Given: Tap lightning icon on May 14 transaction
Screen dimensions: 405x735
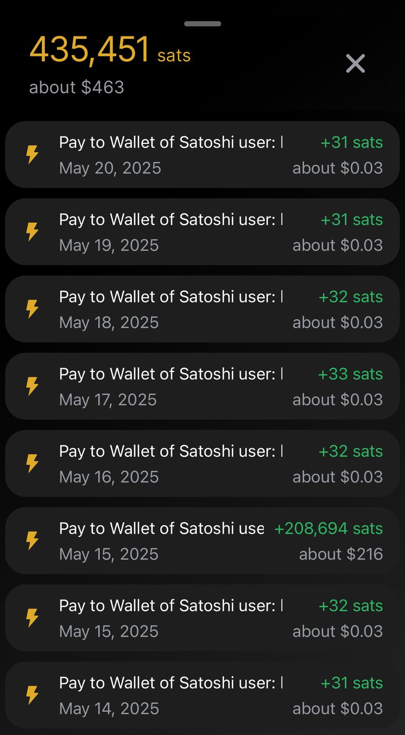Looking at the screenshot, I should point(33,695).
